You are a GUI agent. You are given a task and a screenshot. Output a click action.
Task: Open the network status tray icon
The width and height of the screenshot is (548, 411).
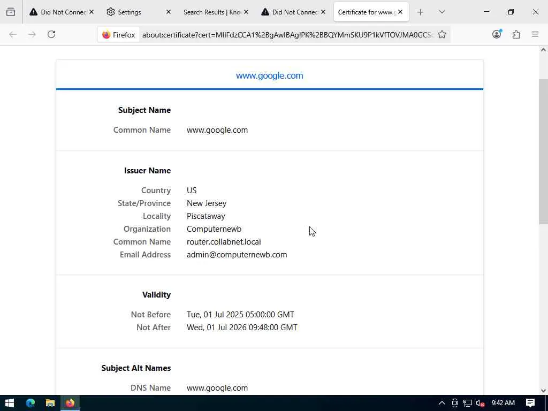coord(468,403)
